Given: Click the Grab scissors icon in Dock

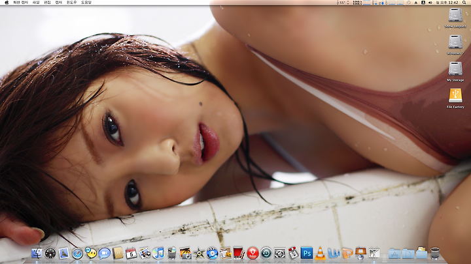Looking at the screenshot, I should (x=374, y=254).
